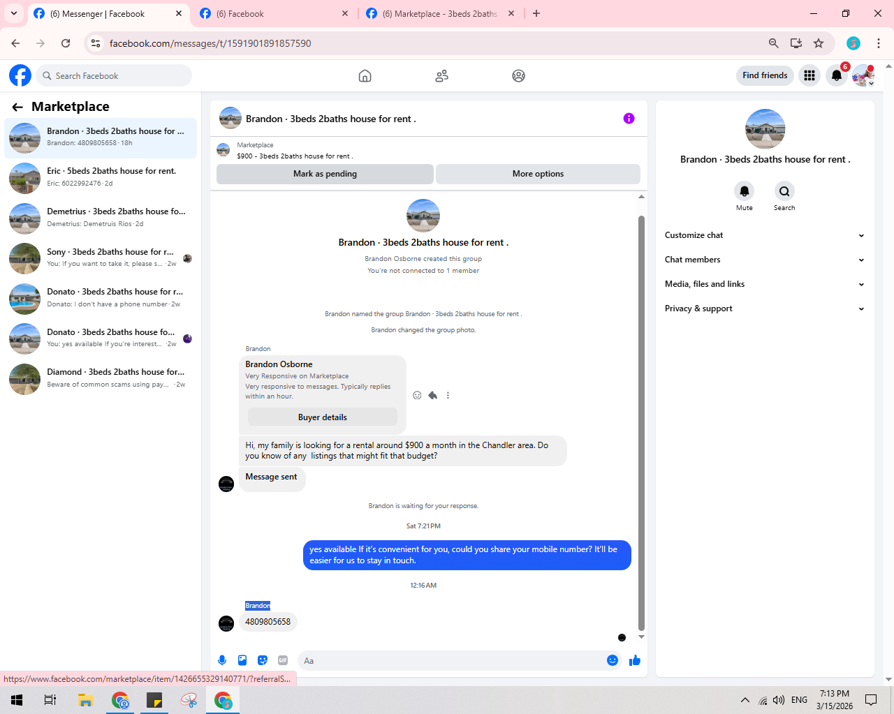Switch to the Marketplace 3beds 2baths tab

[441, 14]
